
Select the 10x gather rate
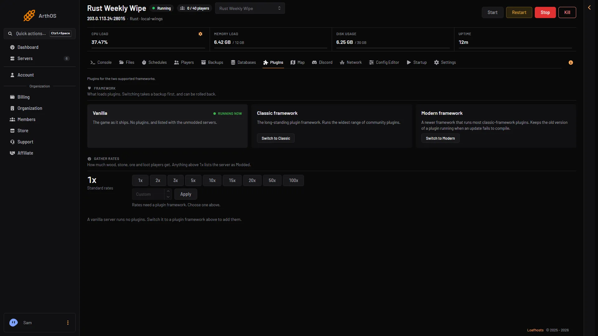pyautogui.click(x=212, y=180)
